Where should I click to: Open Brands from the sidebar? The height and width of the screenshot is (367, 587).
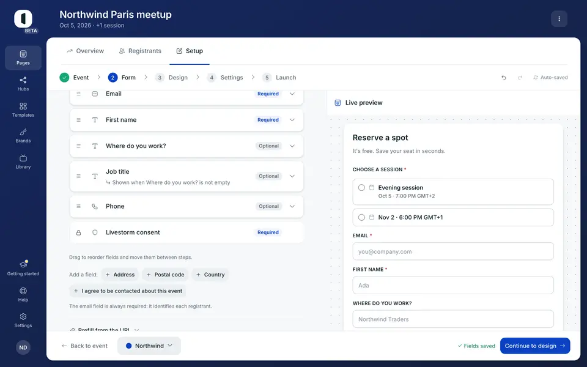(x=23, y=136)
